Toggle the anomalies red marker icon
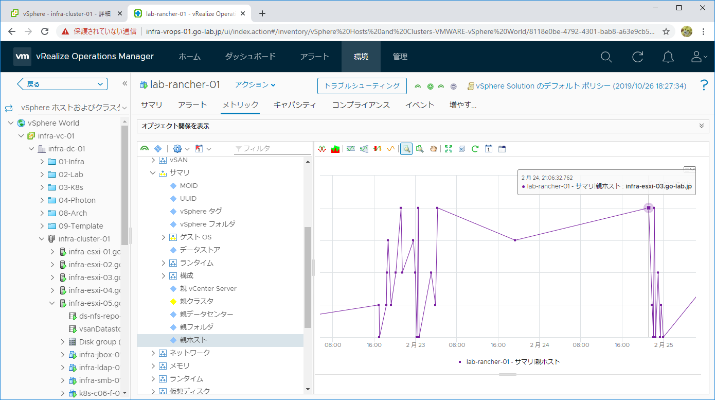This screenshot has height=400, width=715. pyautogui.click(x=377, y=149)
